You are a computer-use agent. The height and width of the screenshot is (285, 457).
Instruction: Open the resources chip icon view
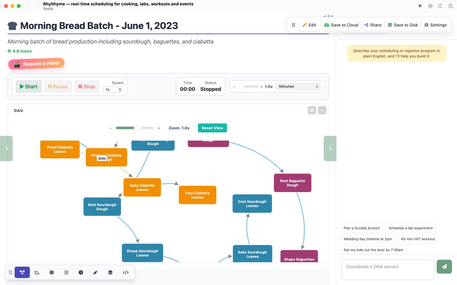[x=52, y=272]
